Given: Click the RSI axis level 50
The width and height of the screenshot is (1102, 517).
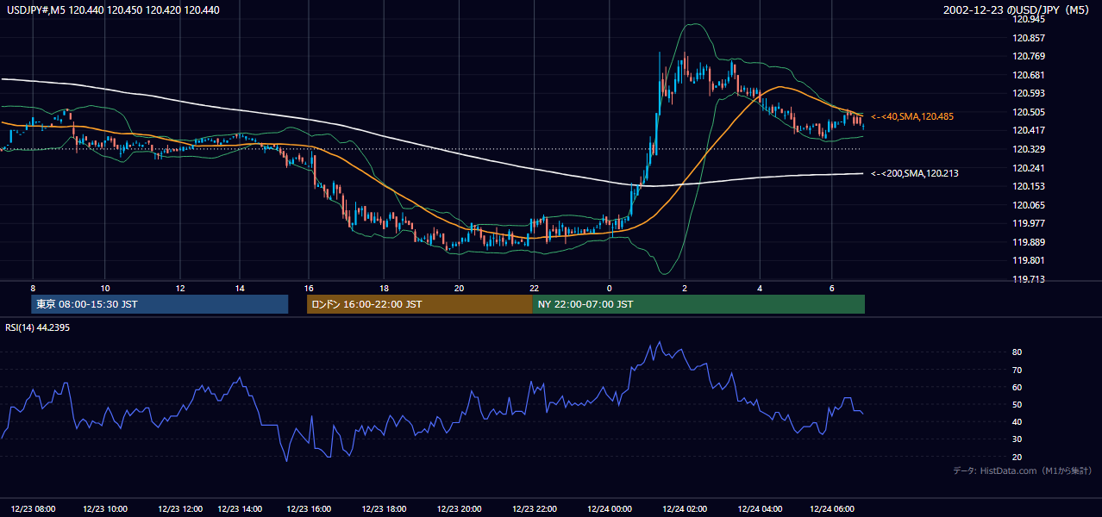Looking at the screenshot, I should point(1017,404).
